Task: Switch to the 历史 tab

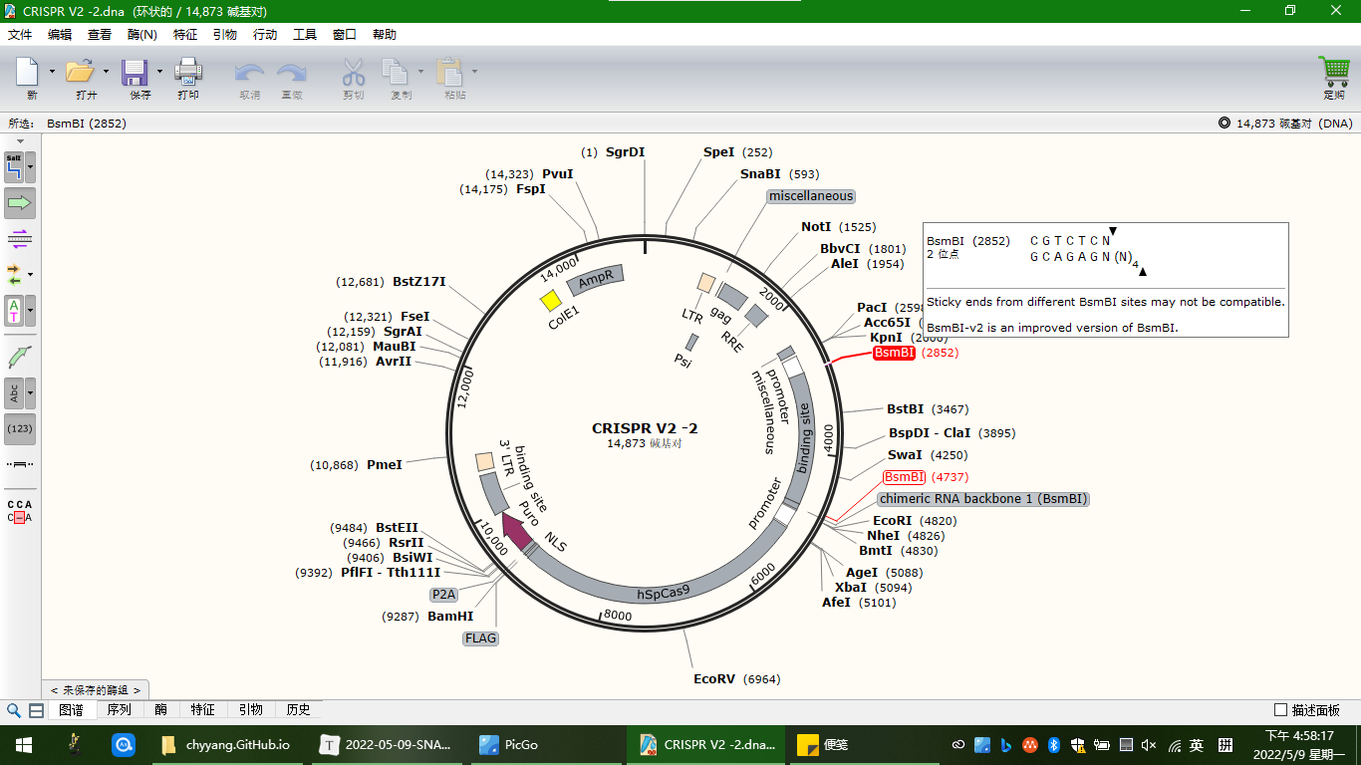Action: coord(299,710)
